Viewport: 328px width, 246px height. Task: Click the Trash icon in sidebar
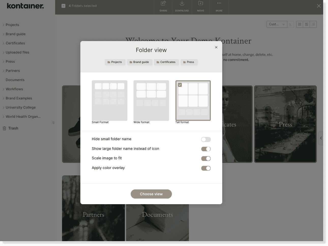(x=4, y=128)
